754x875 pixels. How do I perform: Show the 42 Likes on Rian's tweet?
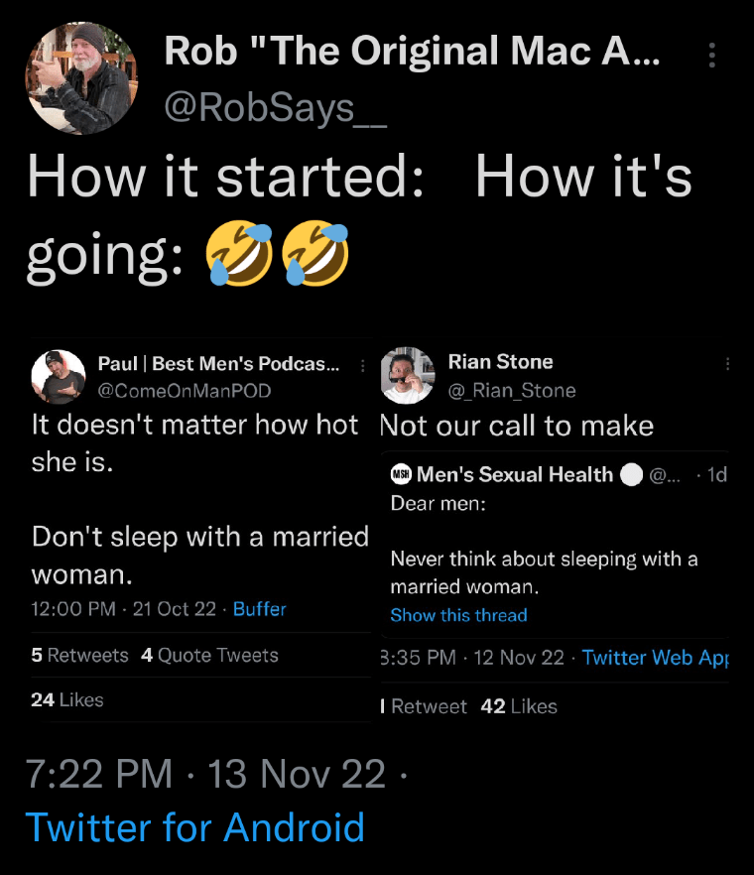tap(519, 706)
